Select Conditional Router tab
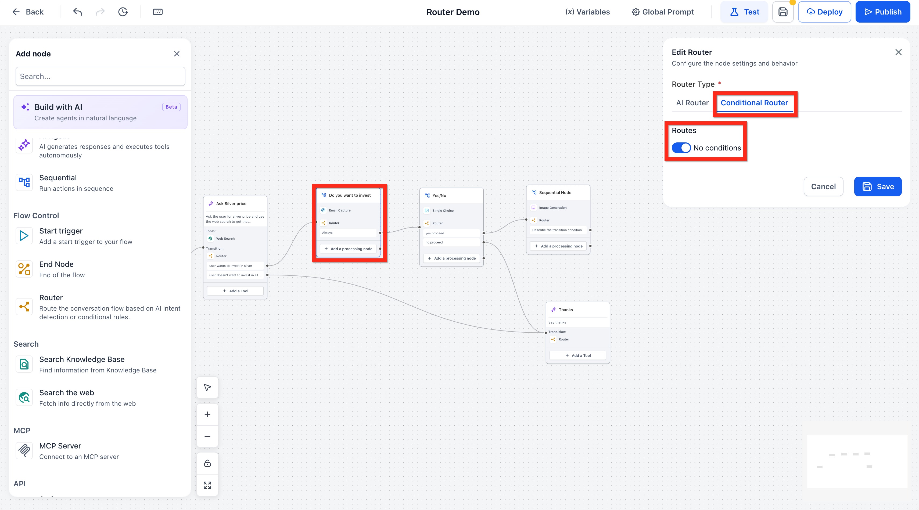Viewport: 919px width, 510px height. click(754, 103)
